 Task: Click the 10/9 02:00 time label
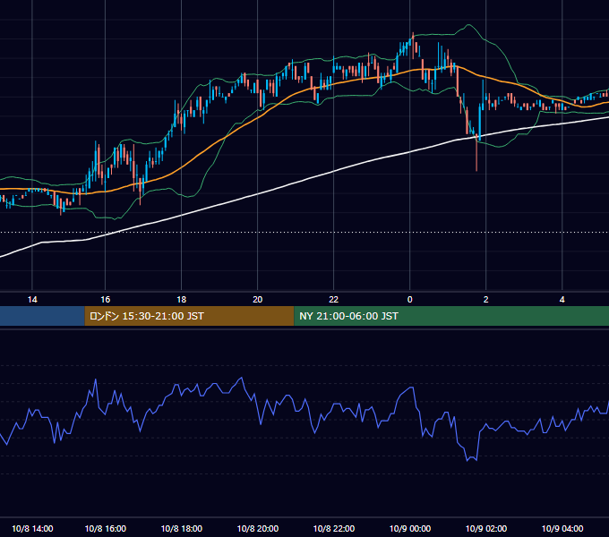[x=486, y=528]
